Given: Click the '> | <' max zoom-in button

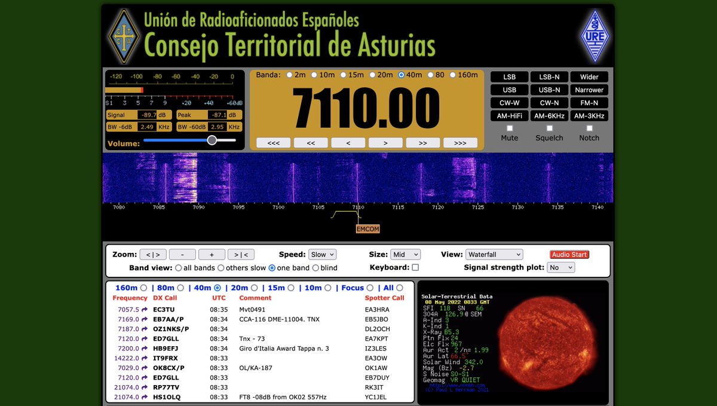Looking at the screenshot, I should coord(241,254).
